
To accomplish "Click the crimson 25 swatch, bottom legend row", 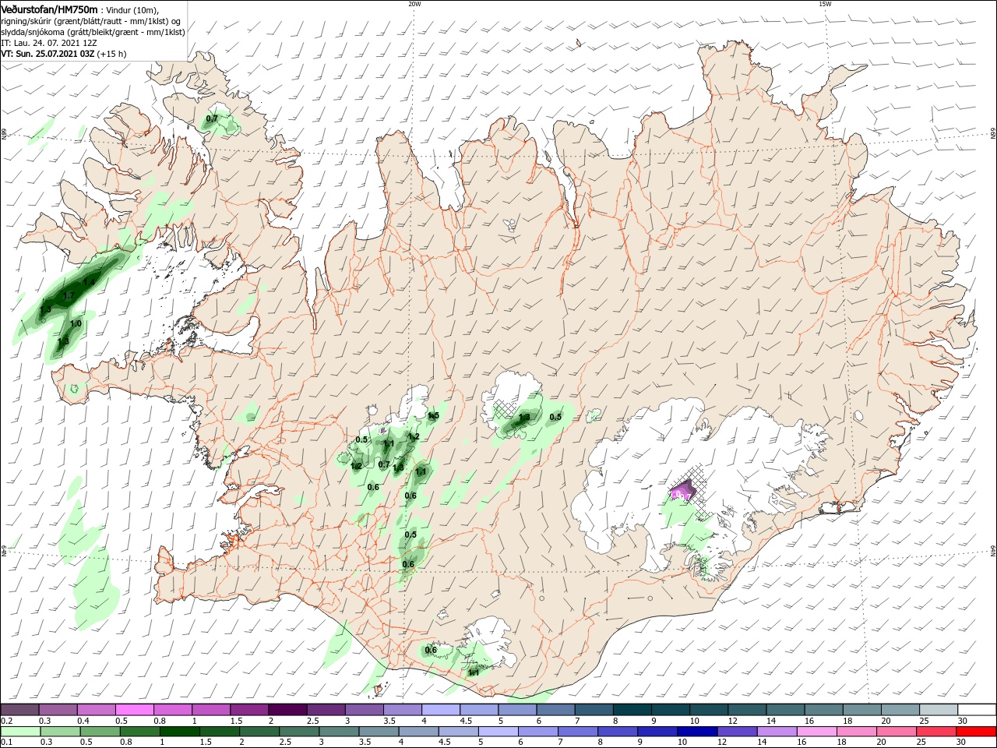I will pyautogui.click(x=937, y=732).
